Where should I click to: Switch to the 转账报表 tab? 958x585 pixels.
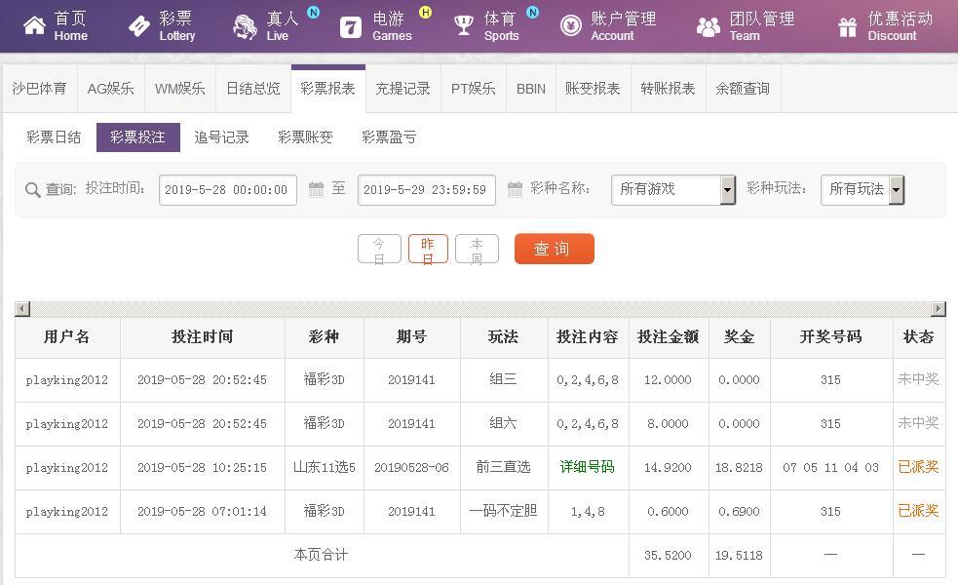pos(669,89)
